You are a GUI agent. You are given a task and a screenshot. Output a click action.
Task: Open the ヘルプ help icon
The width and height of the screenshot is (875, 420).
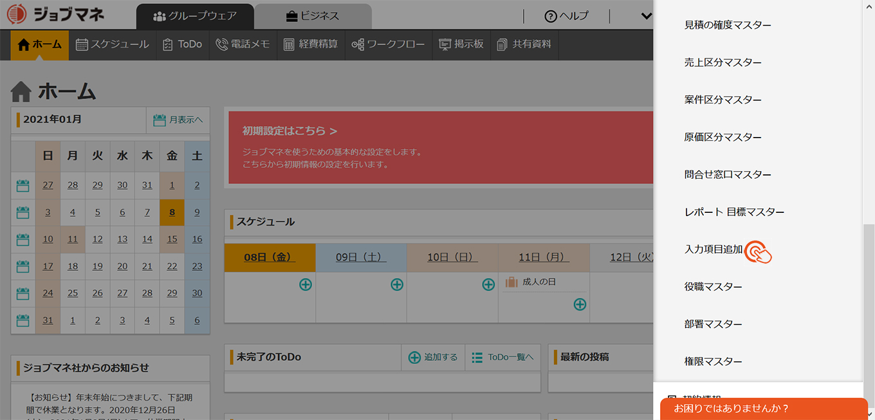551,16
